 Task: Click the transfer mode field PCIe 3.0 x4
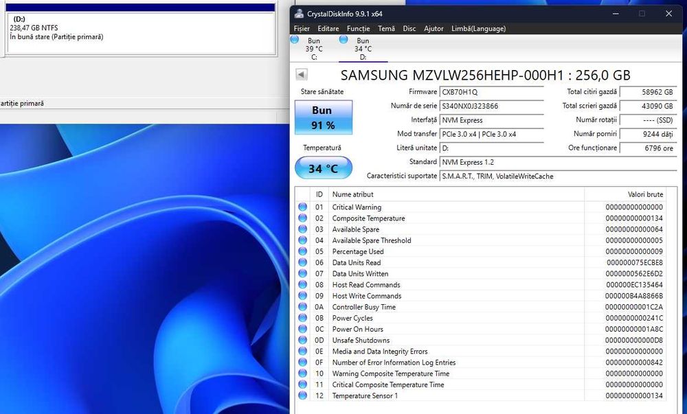coord(492,134)
